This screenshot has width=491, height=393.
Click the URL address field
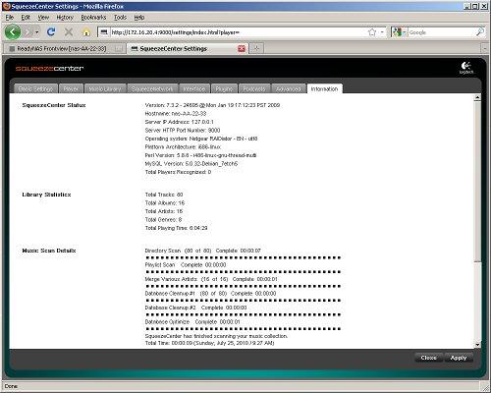click(x=238, y=32)
